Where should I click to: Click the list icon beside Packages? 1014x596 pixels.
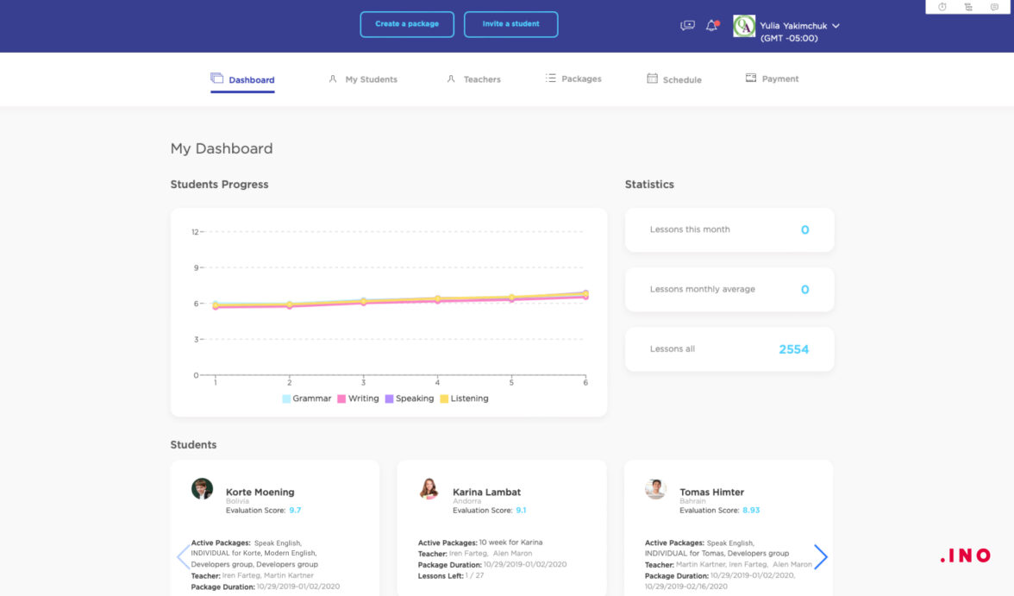[551, 78]
